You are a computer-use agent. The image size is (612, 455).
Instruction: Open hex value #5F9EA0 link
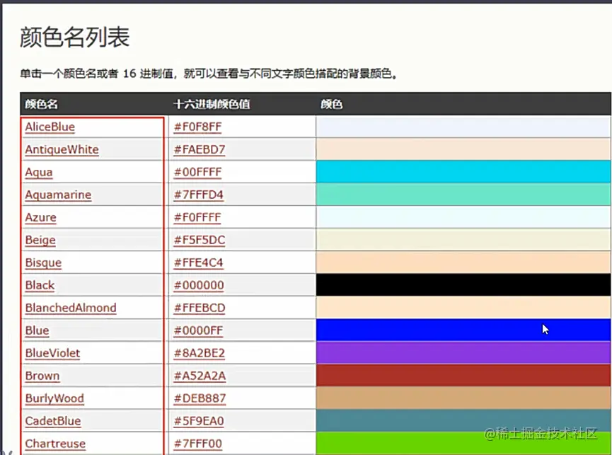pyautogui.click(x=199, y=421)
